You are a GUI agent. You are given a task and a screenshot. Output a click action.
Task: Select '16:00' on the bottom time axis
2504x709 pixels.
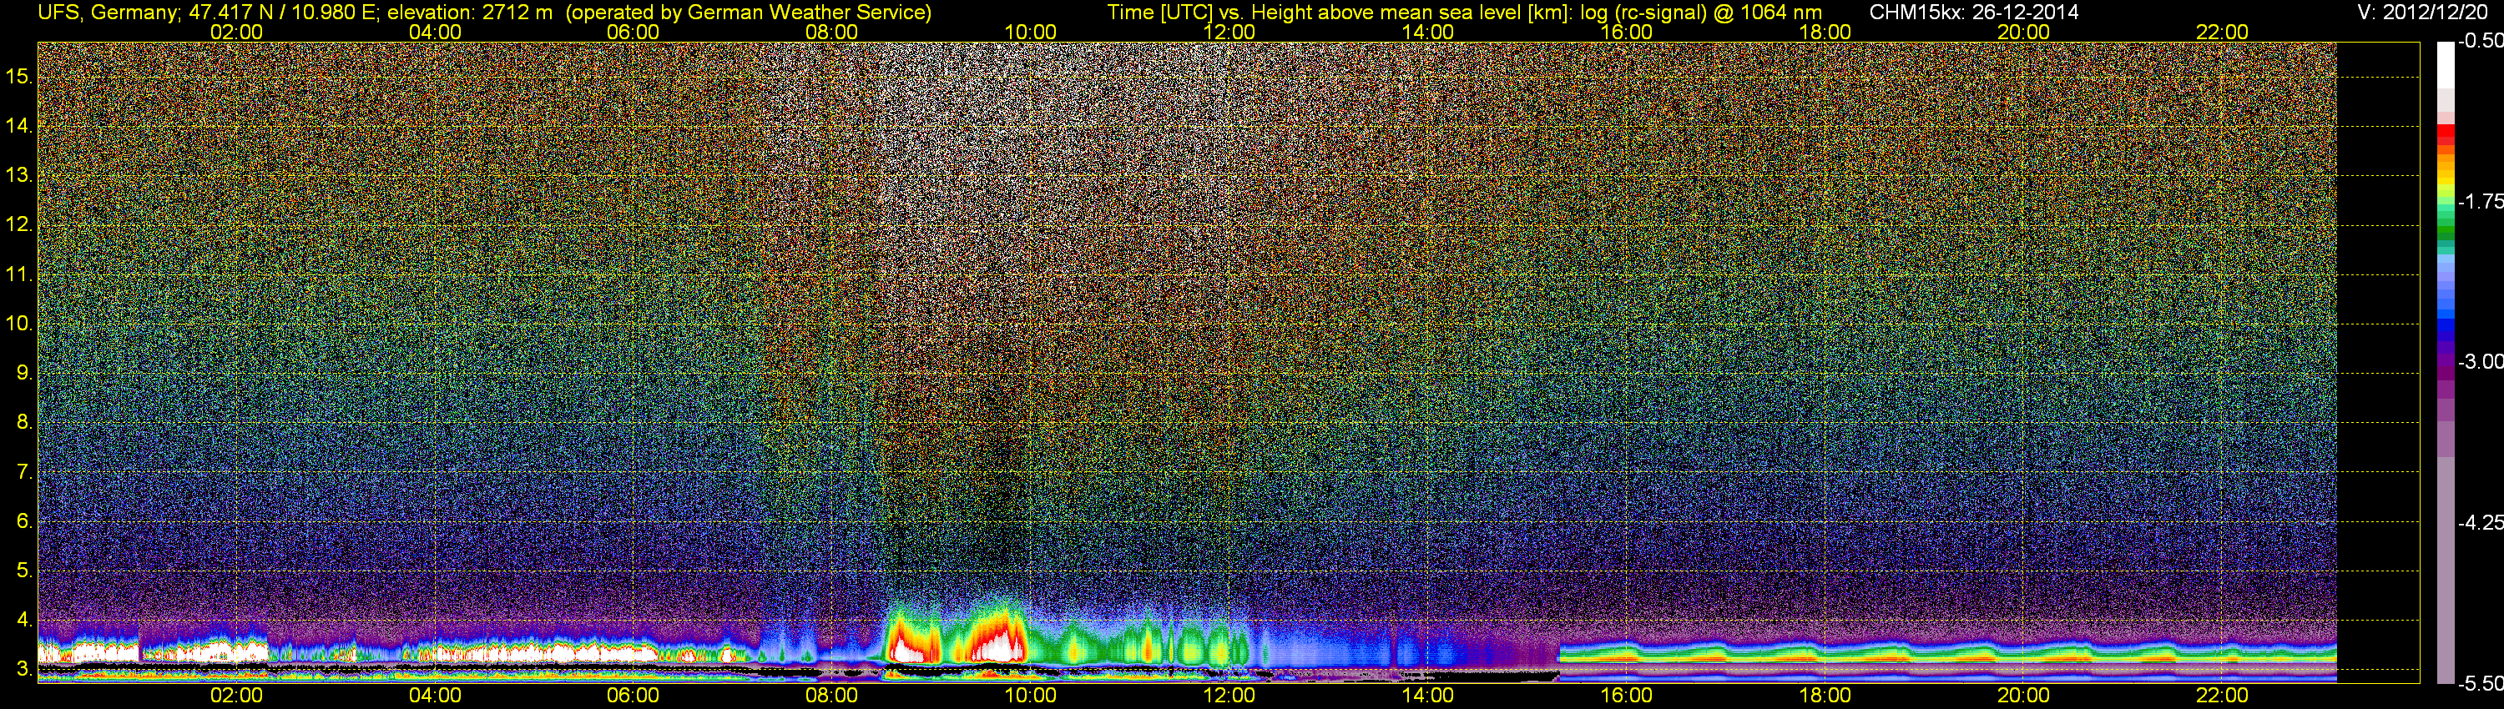tap(1626, 696)
